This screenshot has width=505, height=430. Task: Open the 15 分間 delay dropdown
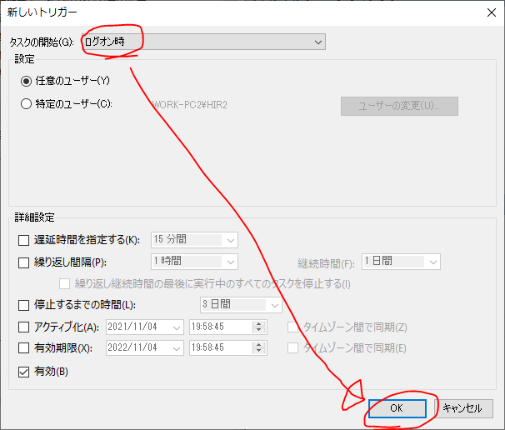pos(194,240)
